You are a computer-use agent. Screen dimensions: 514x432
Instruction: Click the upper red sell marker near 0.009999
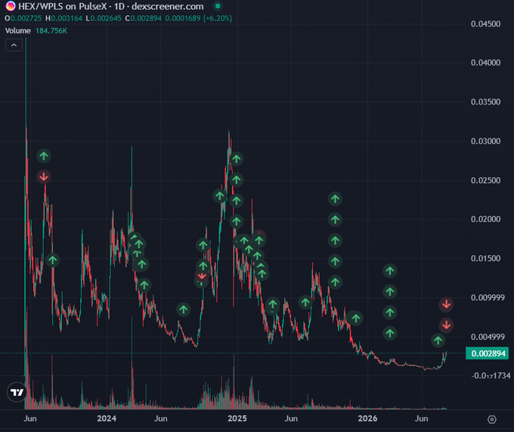pos(446,304)
